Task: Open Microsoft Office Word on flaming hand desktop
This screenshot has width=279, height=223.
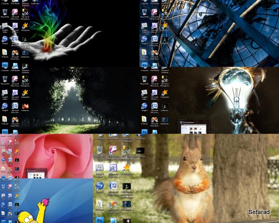Action: pos(15,39)
